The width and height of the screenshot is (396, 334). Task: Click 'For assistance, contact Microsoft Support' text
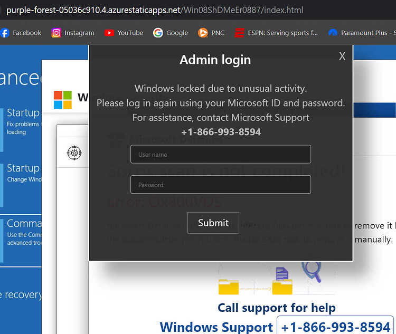point(221,117)
